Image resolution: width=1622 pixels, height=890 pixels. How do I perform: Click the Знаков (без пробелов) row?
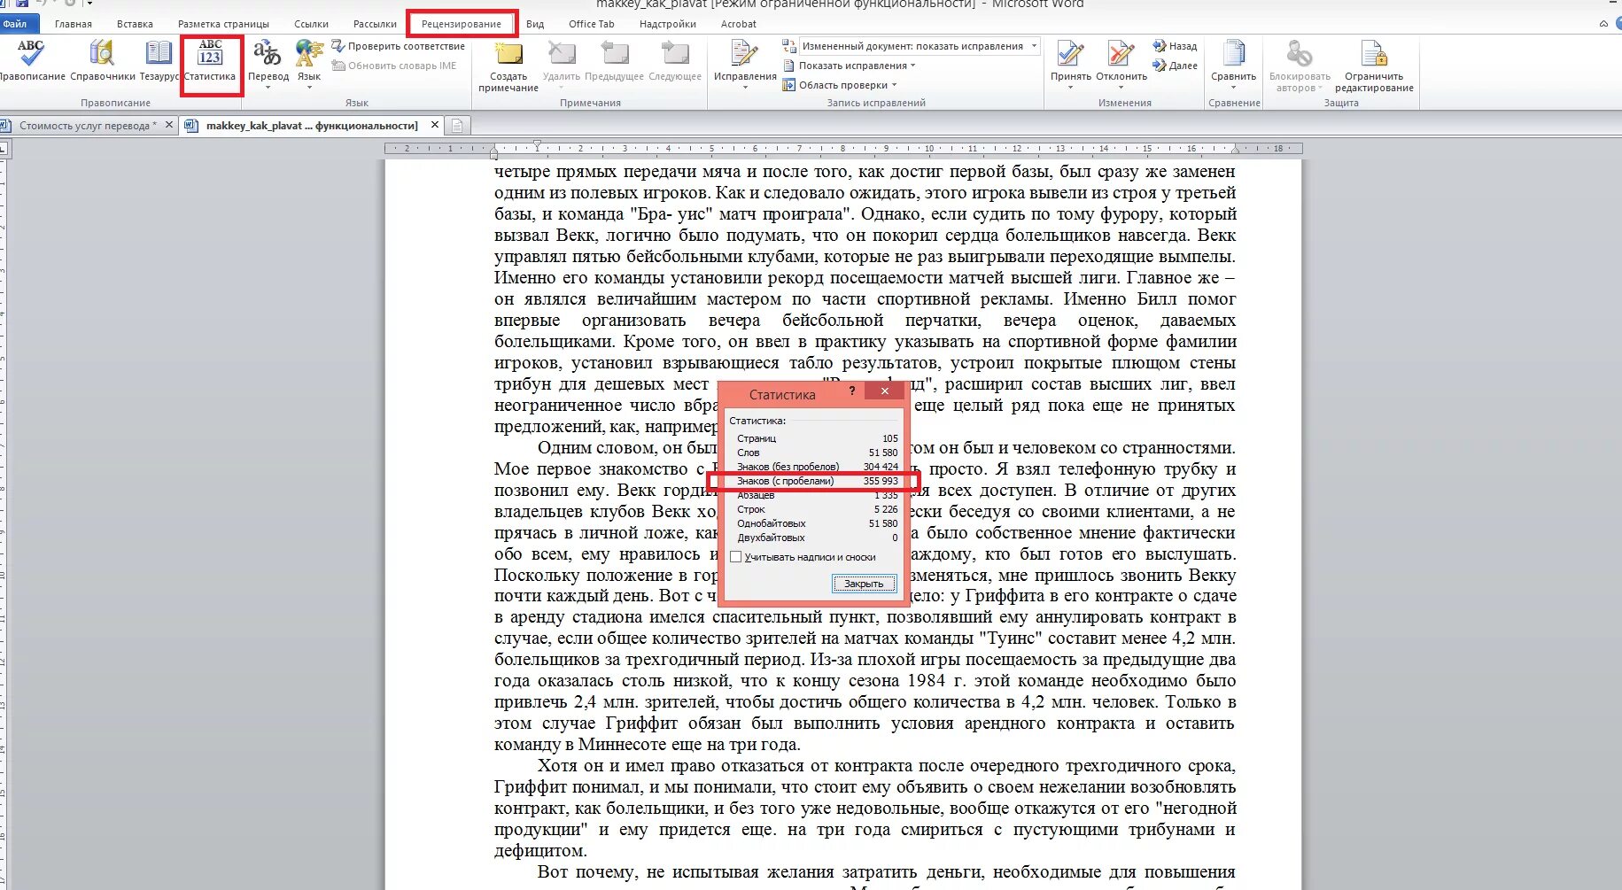(817, 467)
